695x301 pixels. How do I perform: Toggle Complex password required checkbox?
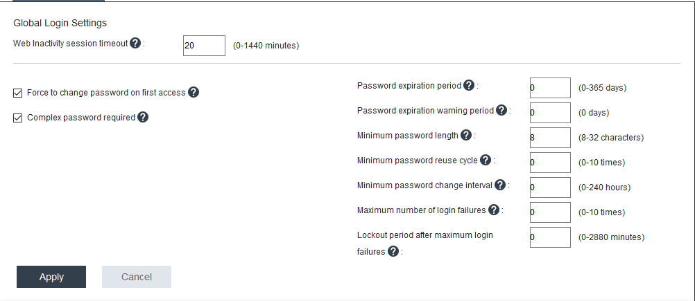click(x=18, y=118)
